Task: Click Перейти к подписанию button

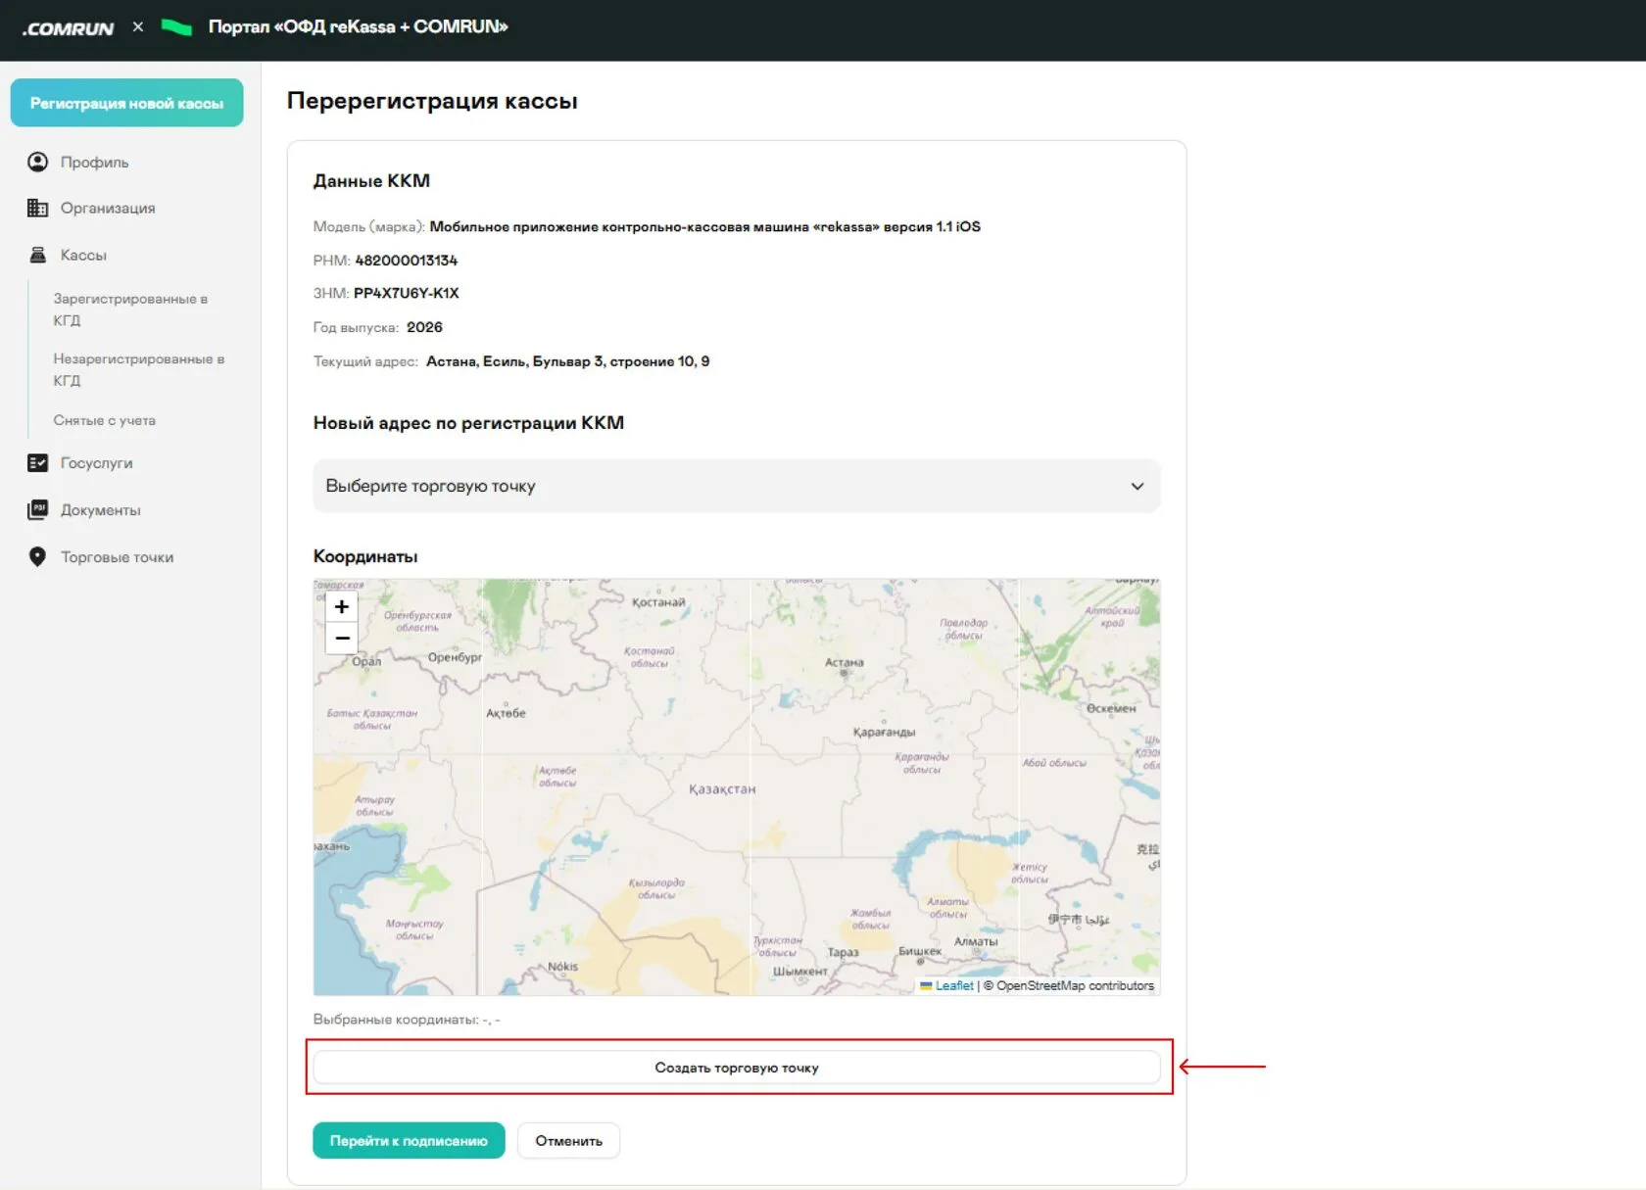Action: click(x=409, y=1140)
